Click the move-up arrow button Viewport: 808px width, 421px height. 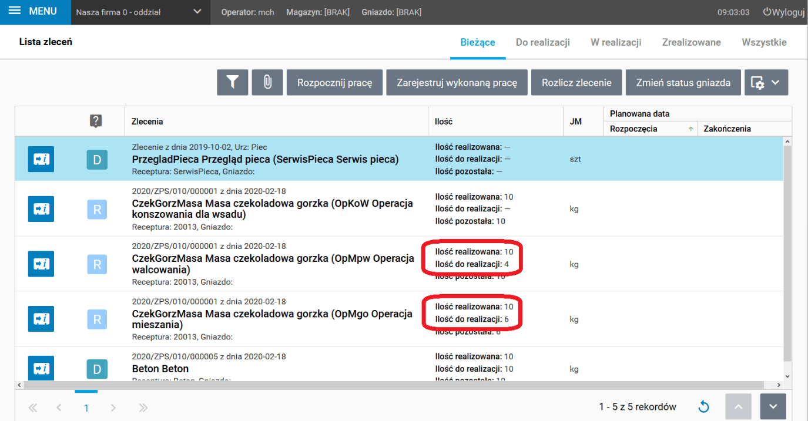click(739, 406)
